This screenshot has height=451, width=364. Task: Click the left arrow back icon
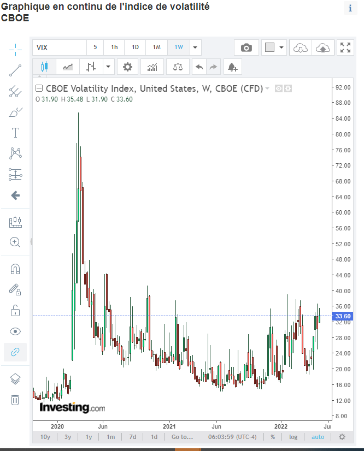15,195
